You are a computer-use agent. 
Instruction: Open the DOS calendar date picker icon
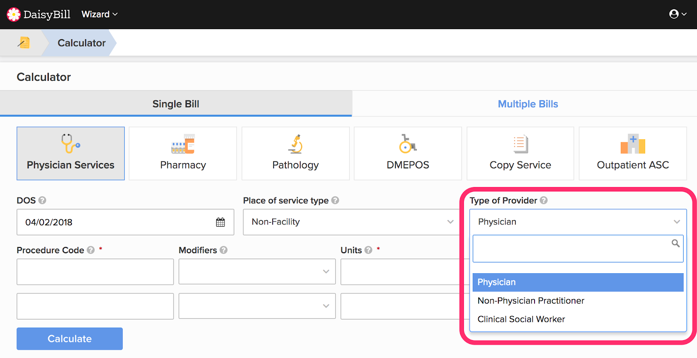point(220,222)
